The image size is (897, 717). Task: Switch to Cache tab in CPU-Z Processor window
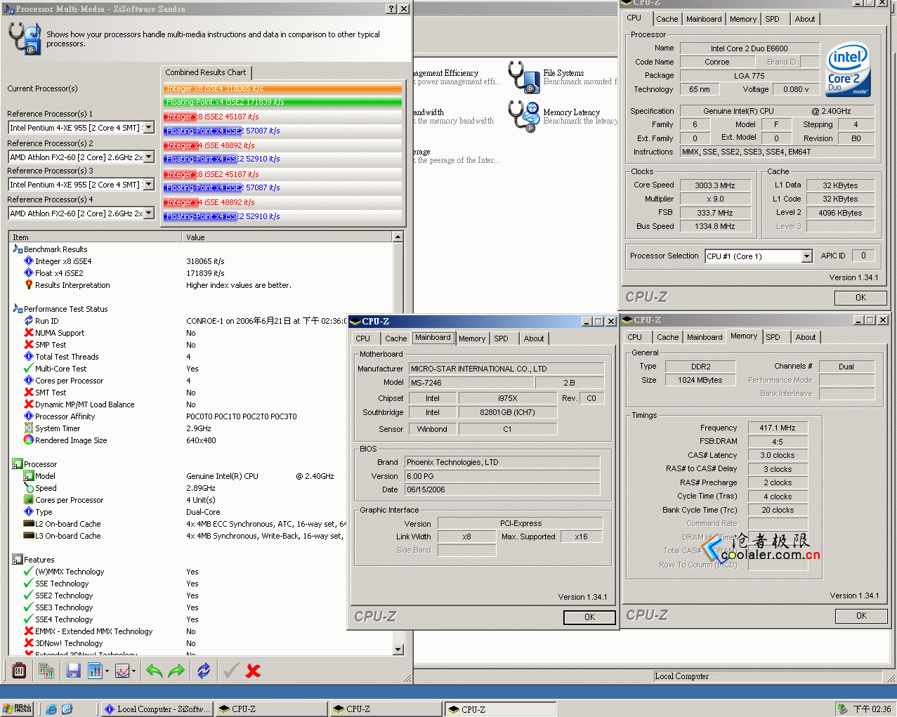point(667,20)
